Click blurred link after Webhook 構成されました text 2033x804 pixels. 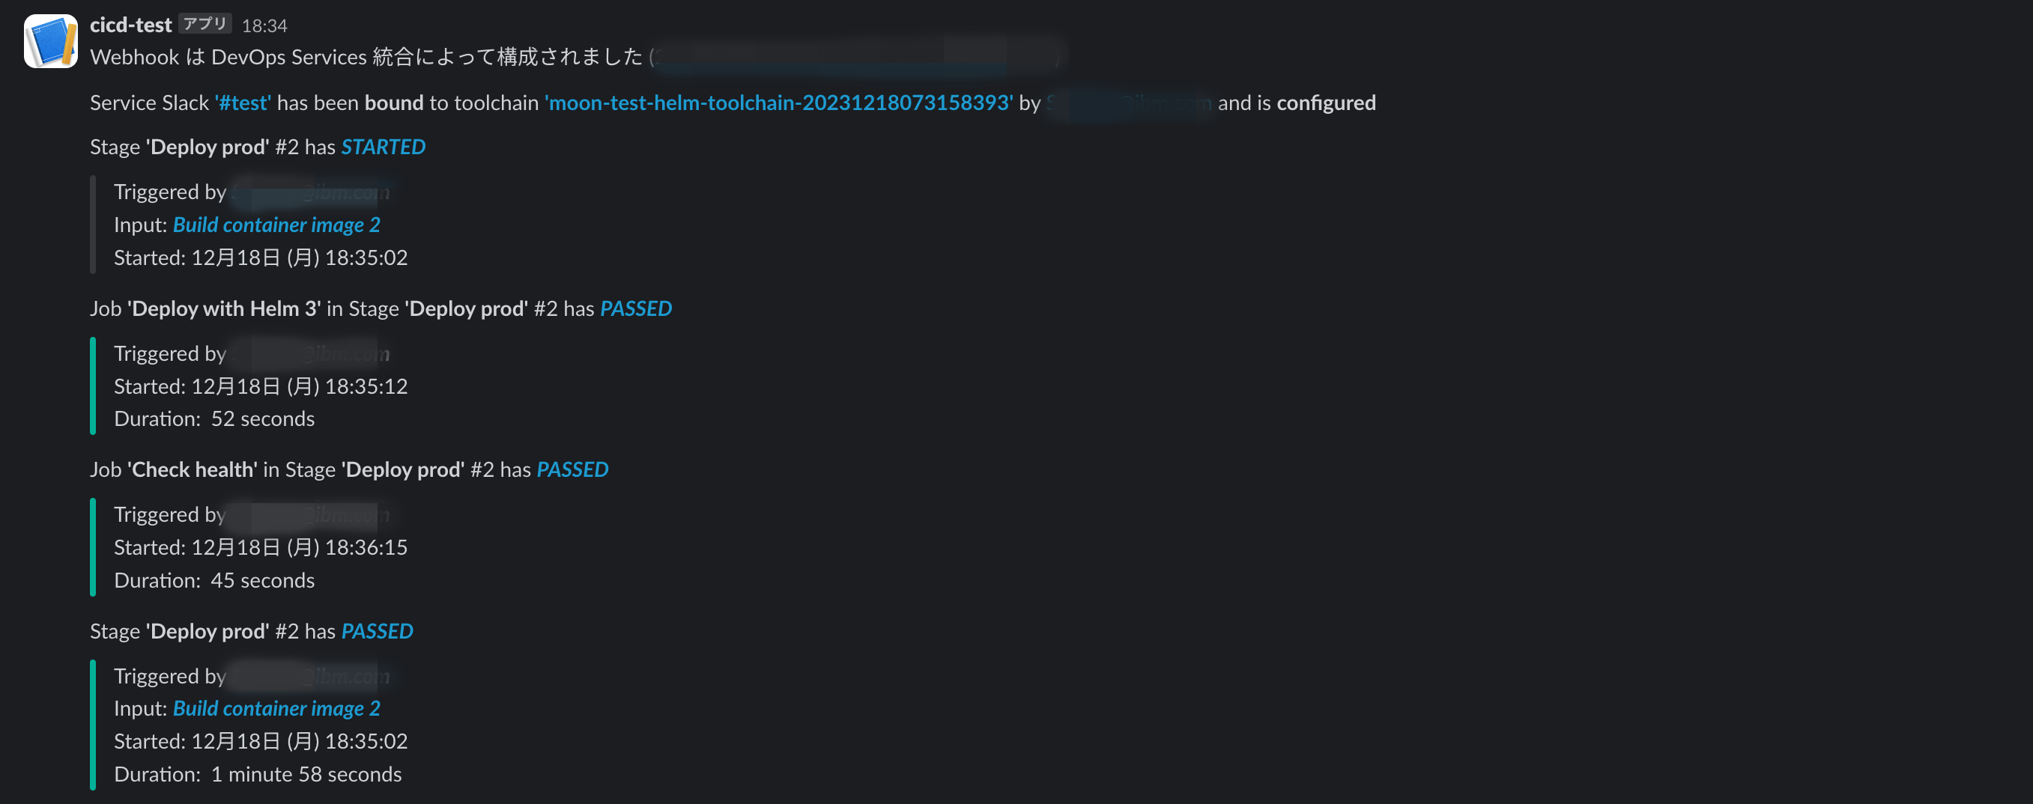[x=856, y=57]
